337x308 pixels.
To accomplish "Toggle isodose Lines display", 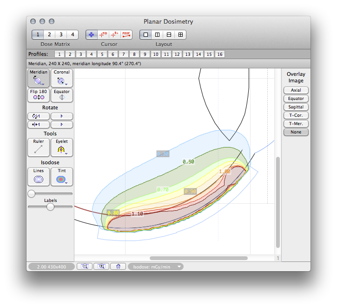I will (x=38, y=177).
